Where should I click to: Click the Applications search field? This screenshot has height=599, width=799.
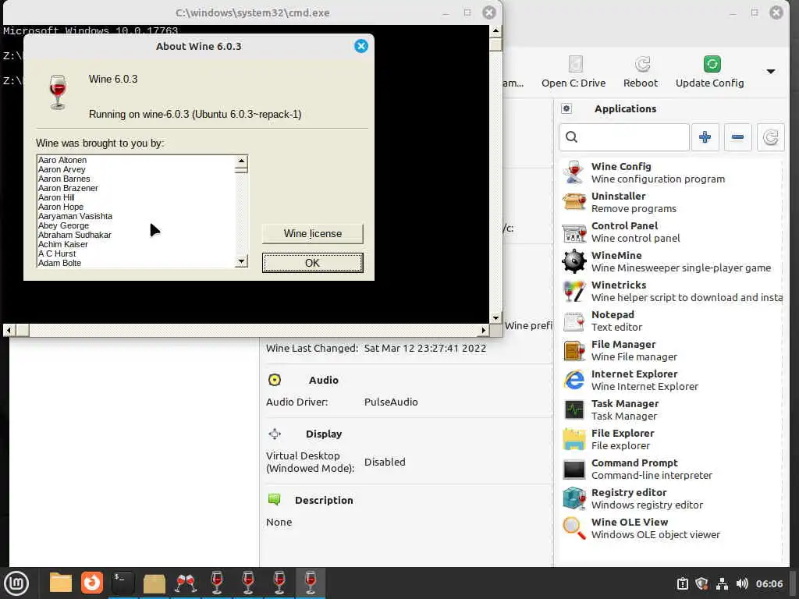(x=624, y=137)
